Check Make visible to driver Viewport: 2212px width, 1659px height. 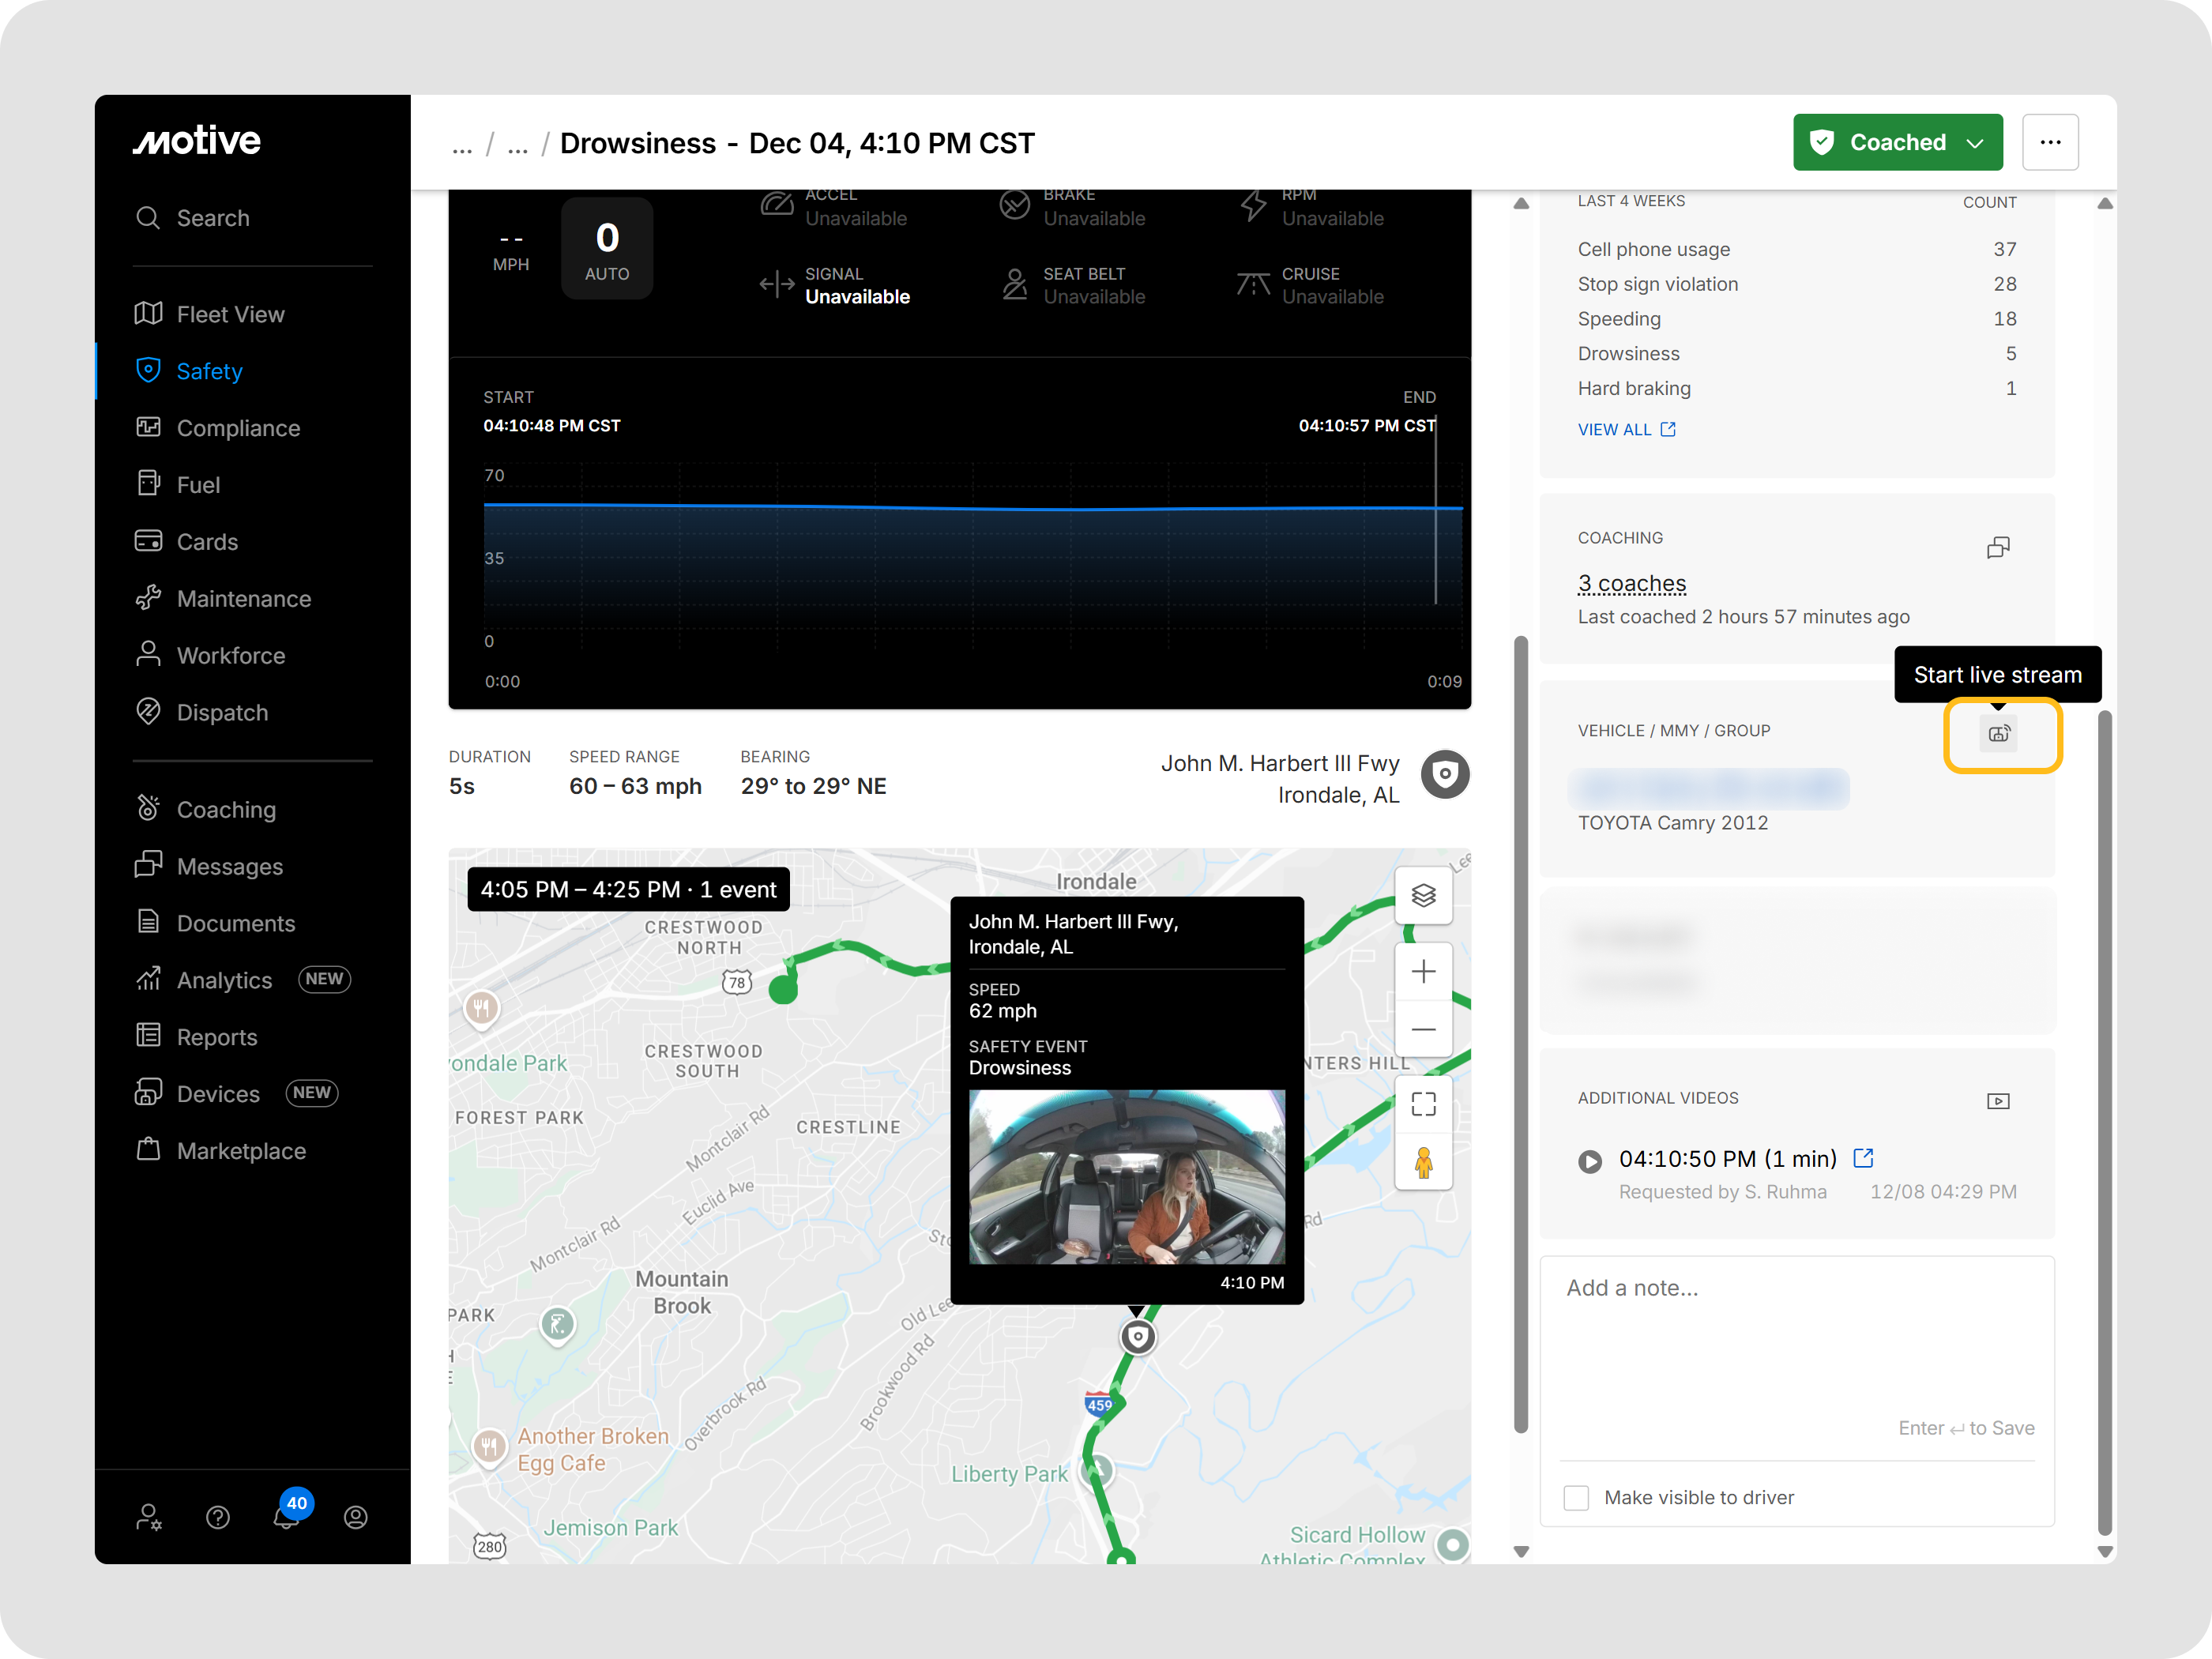1576,1497
